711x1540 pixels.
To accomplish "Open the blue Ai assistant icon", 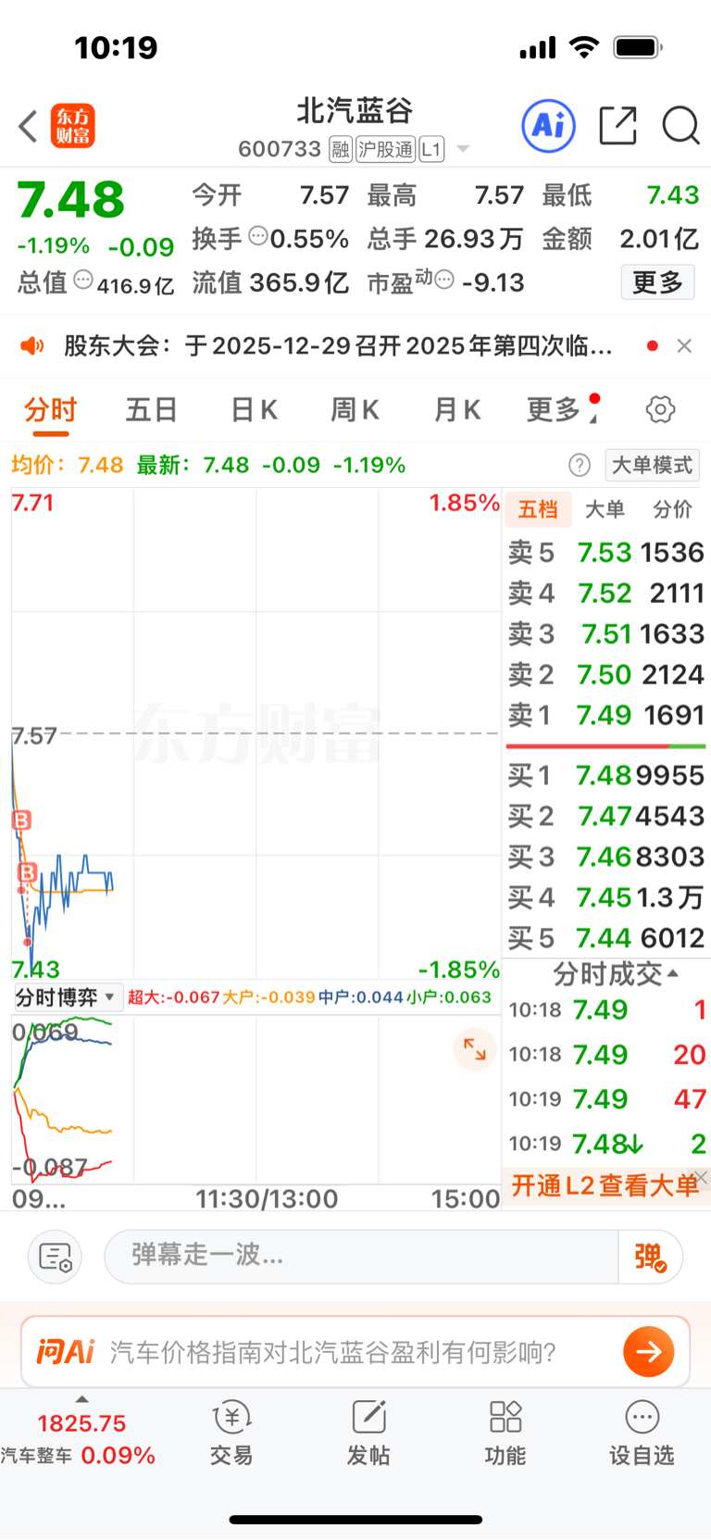I will [549, 125].
